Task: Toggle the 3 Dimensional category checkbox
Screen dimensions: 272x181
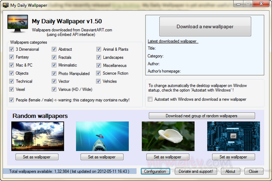Action: 11,49
